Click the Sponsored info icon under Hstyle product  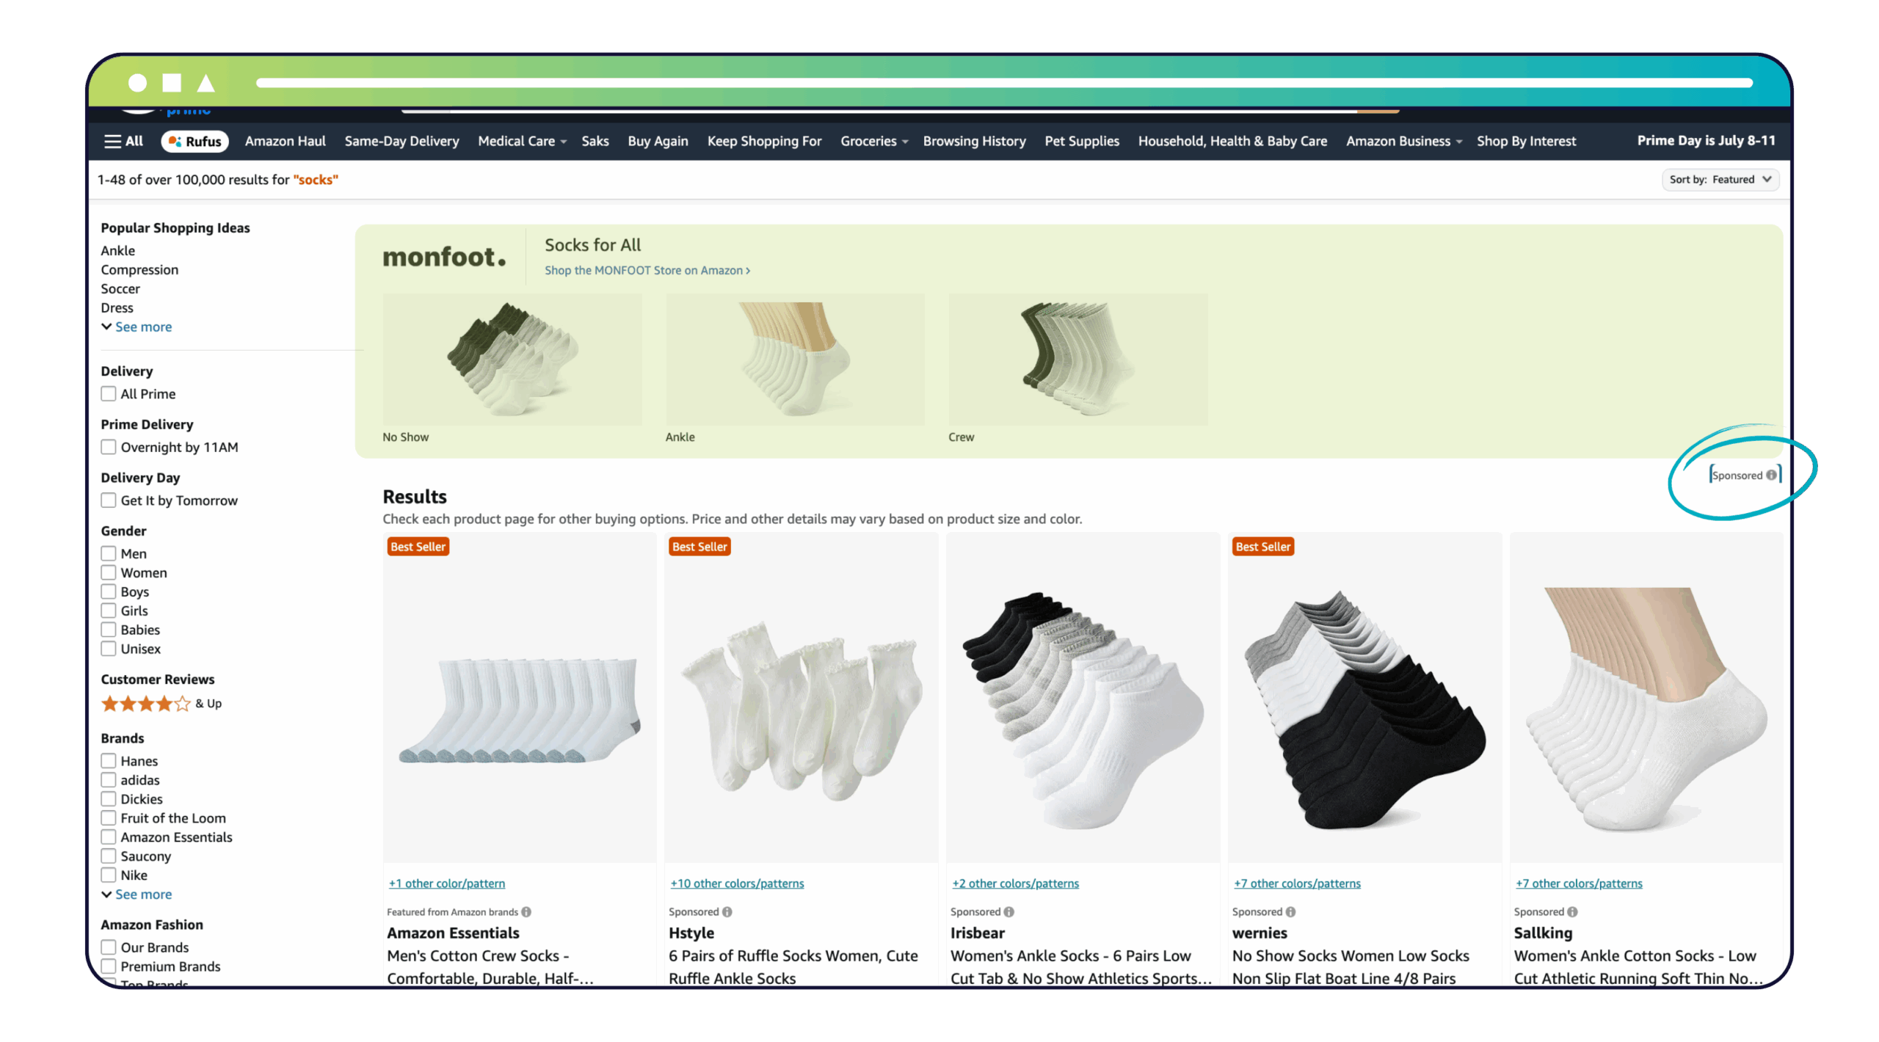pyautogui.click(x=727, y=911)
